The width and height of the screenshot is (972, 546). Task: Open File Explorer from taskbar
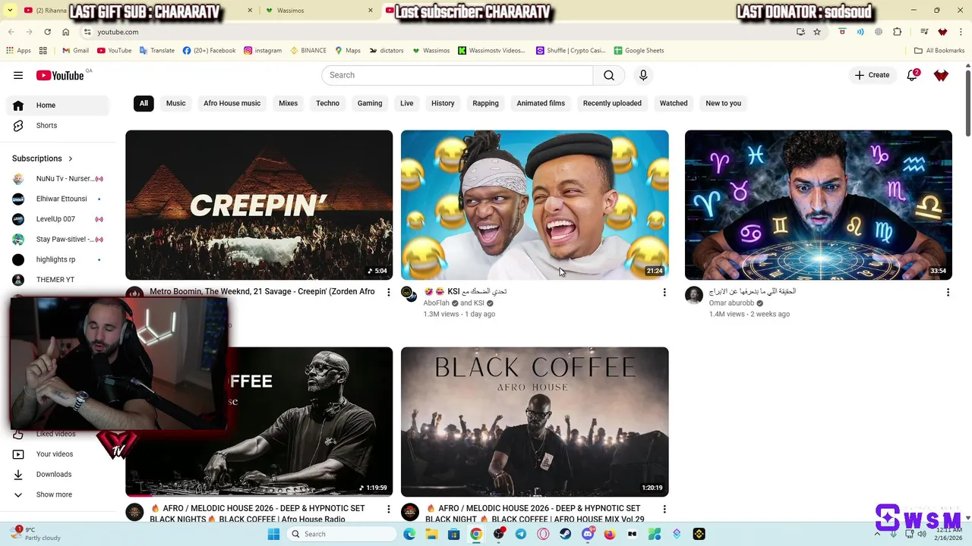[x=431, y=534]
